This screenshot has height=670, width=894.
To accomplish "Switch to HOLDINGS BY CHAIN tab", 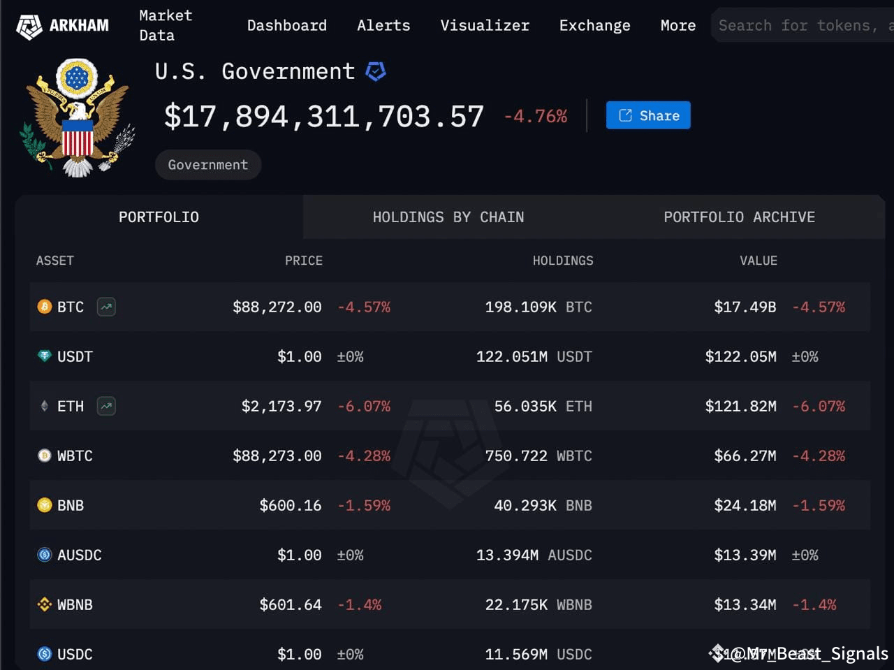I will pyautogui.click(x=448, y=217).
